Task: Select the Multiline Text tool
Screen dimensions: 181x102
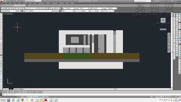Action: pos(1,52)
